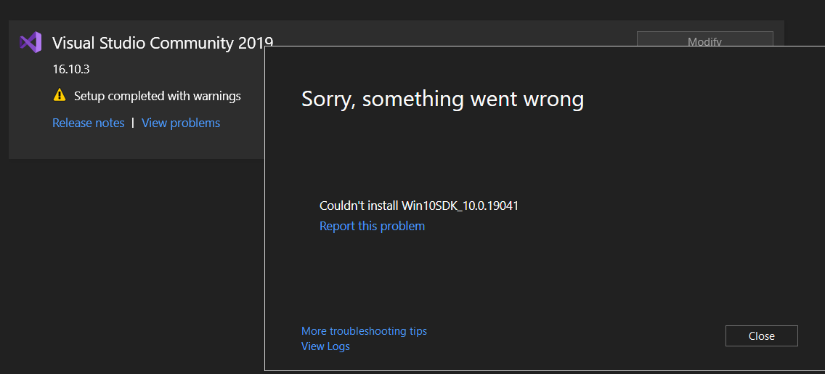Click the Couldn't install Win10SDK error message
This screenshot has width=825, height=374.
point(418,206)
